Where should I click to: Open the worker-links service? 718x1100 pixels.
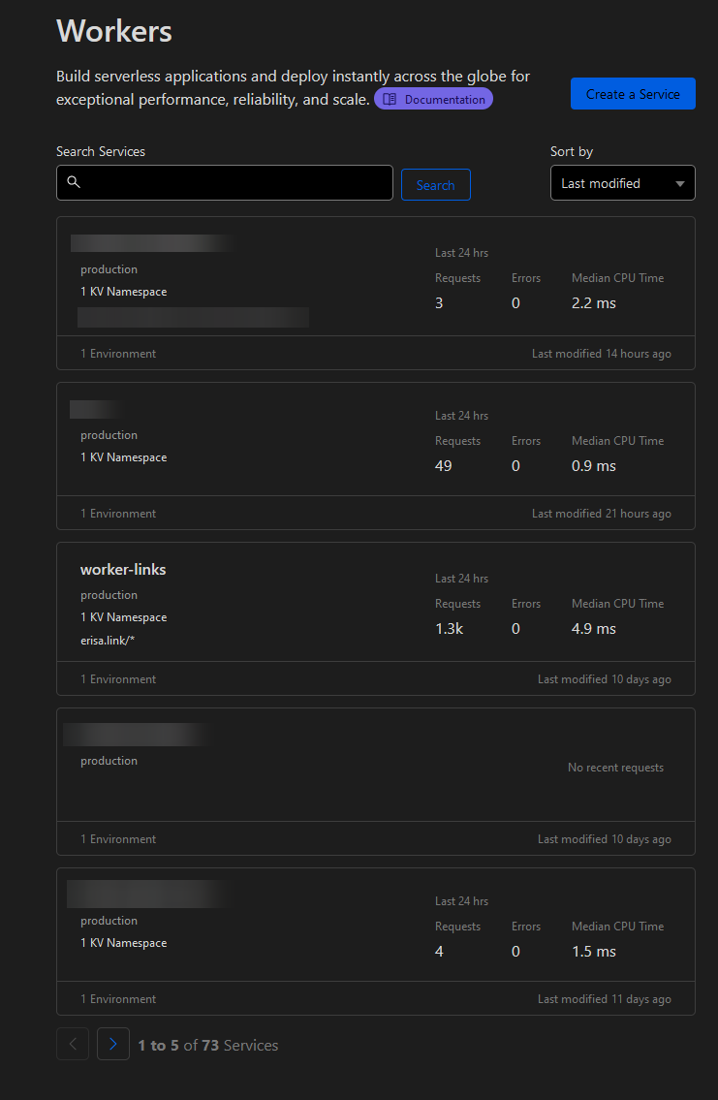point(123,570)
